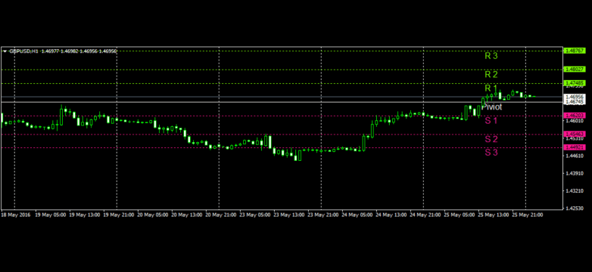Select the 1.46203 support price tag
The image size is (592, 272).
574,116
